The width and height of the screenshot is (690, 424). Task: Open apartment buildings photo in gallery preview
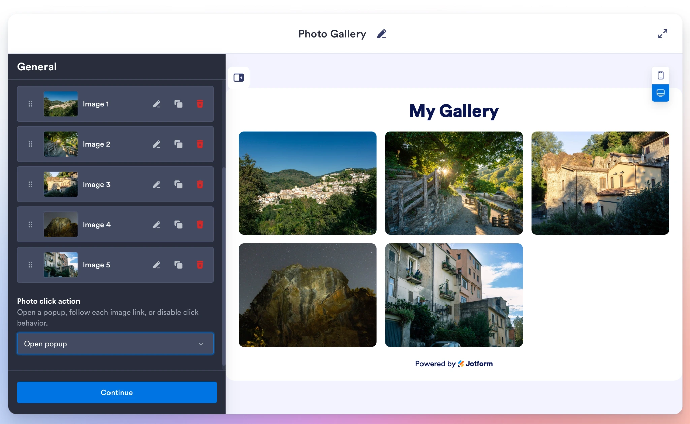pyautogui.click(x=454, y=295)
